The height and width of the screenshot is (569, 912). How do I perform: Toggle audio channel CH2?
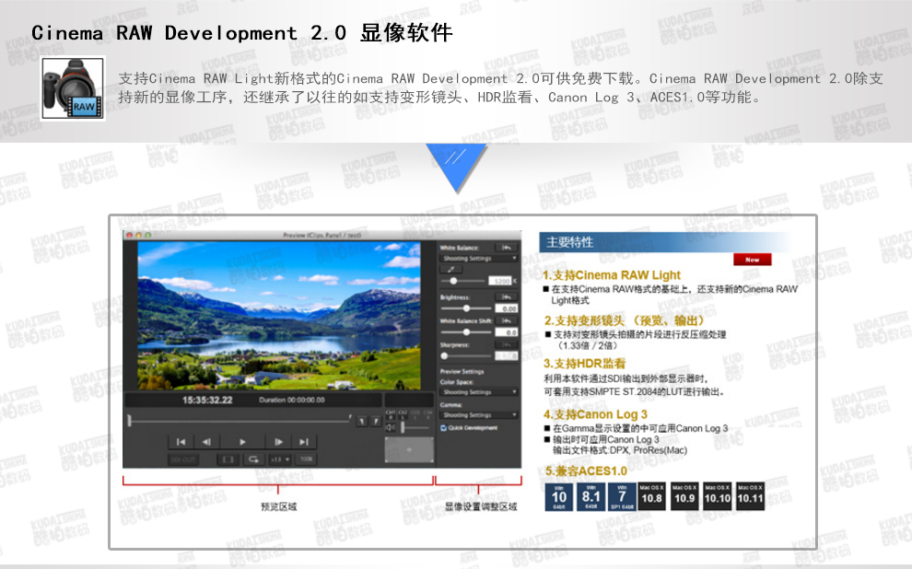pyautogui.click(x=403, y=414)
